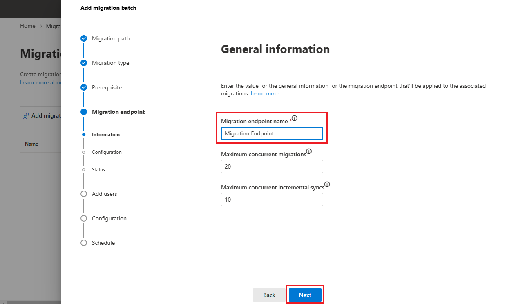
Task: Click the Migration type completed checkmark icon
Action: [84, 63]
